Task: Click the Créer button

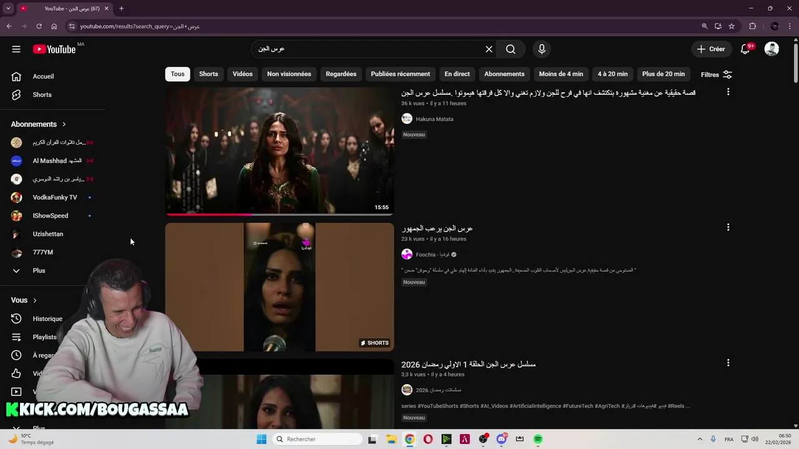Action: pyautogui.click(x=711, y=49)
